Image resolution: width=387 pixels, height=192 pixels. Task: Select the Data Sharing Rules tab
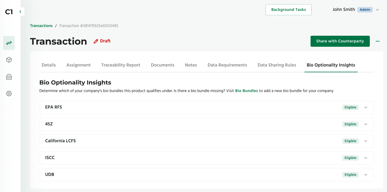[277, 65]
